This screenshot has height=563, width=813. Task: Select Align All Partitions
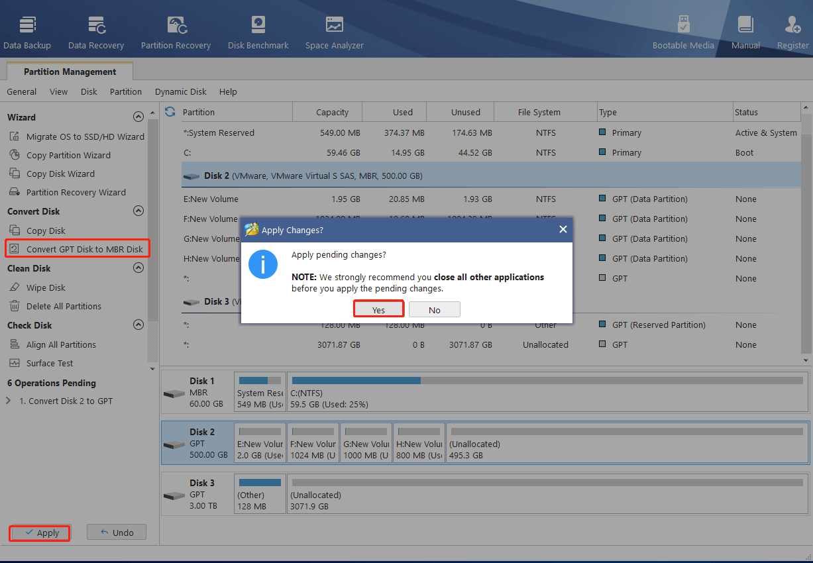(x=52, y=344)
